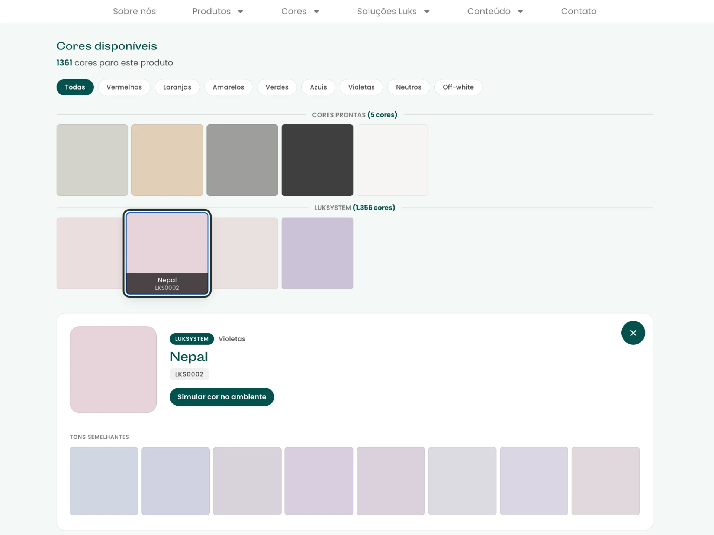Expand the Conteúdo dropdown menu

(495, 11)
